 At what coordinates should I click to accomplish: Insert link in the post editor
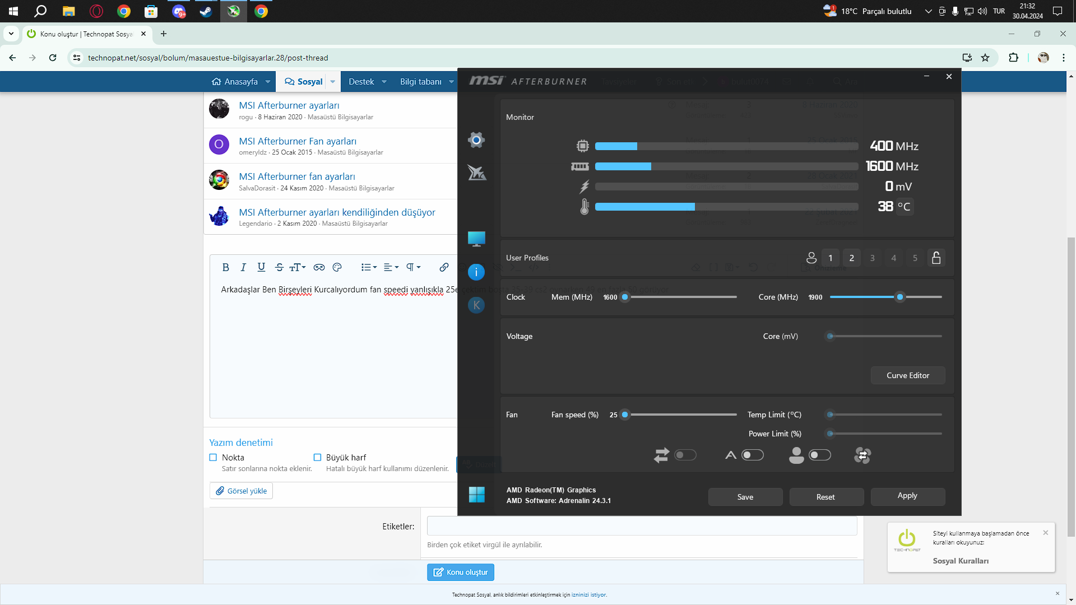coord(444,267)
